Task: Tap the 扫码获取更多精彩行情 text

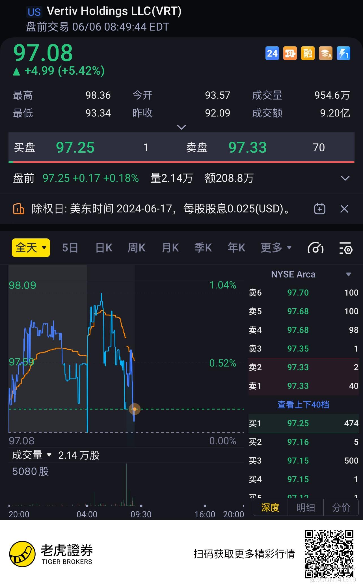Action: pos(244,554)
